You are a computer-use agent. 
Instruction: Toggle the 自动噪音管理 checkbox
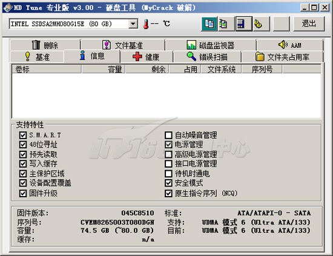[x=168, y=135]
